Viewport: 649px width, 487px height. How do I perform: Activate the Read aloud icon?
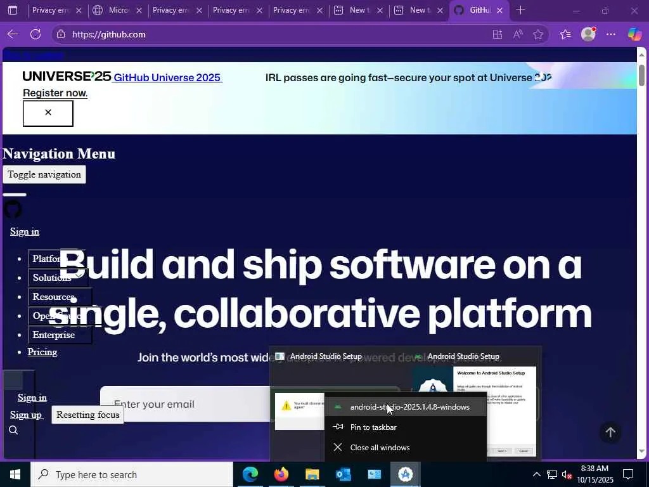tap(518, 34)
